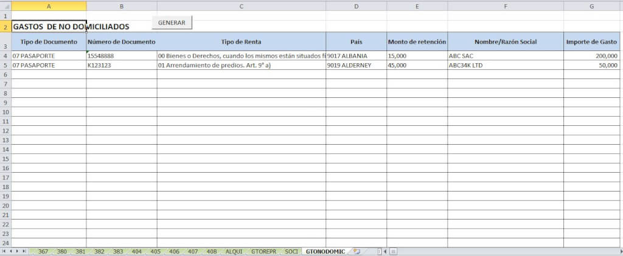Viewport: 623px width, 256px height.
Task: Select column C header
Action: click(x=241, y=6)
